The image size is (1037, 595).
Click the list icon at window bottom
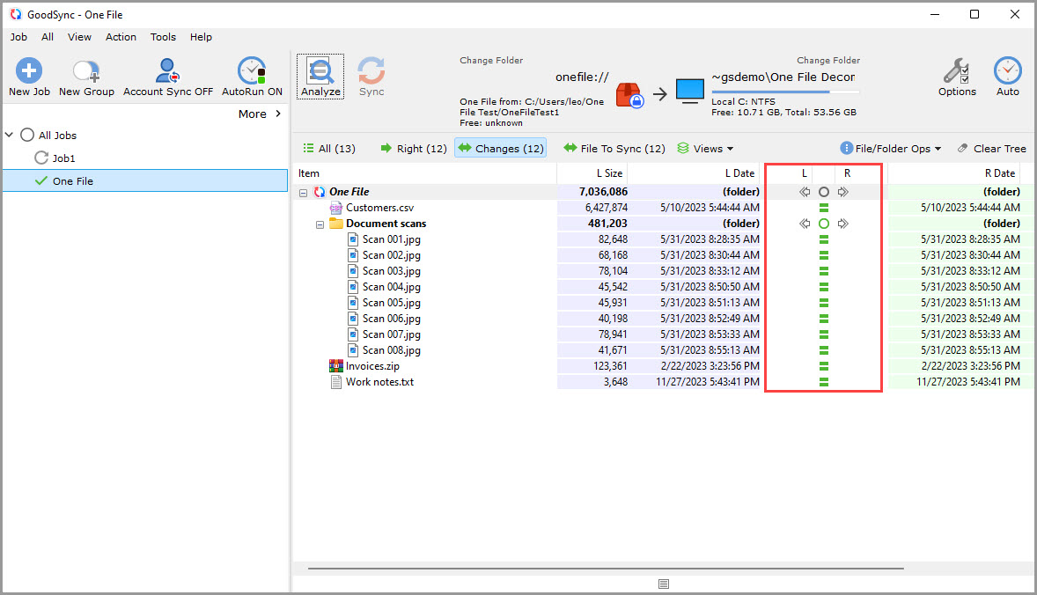tap(664, 584)
